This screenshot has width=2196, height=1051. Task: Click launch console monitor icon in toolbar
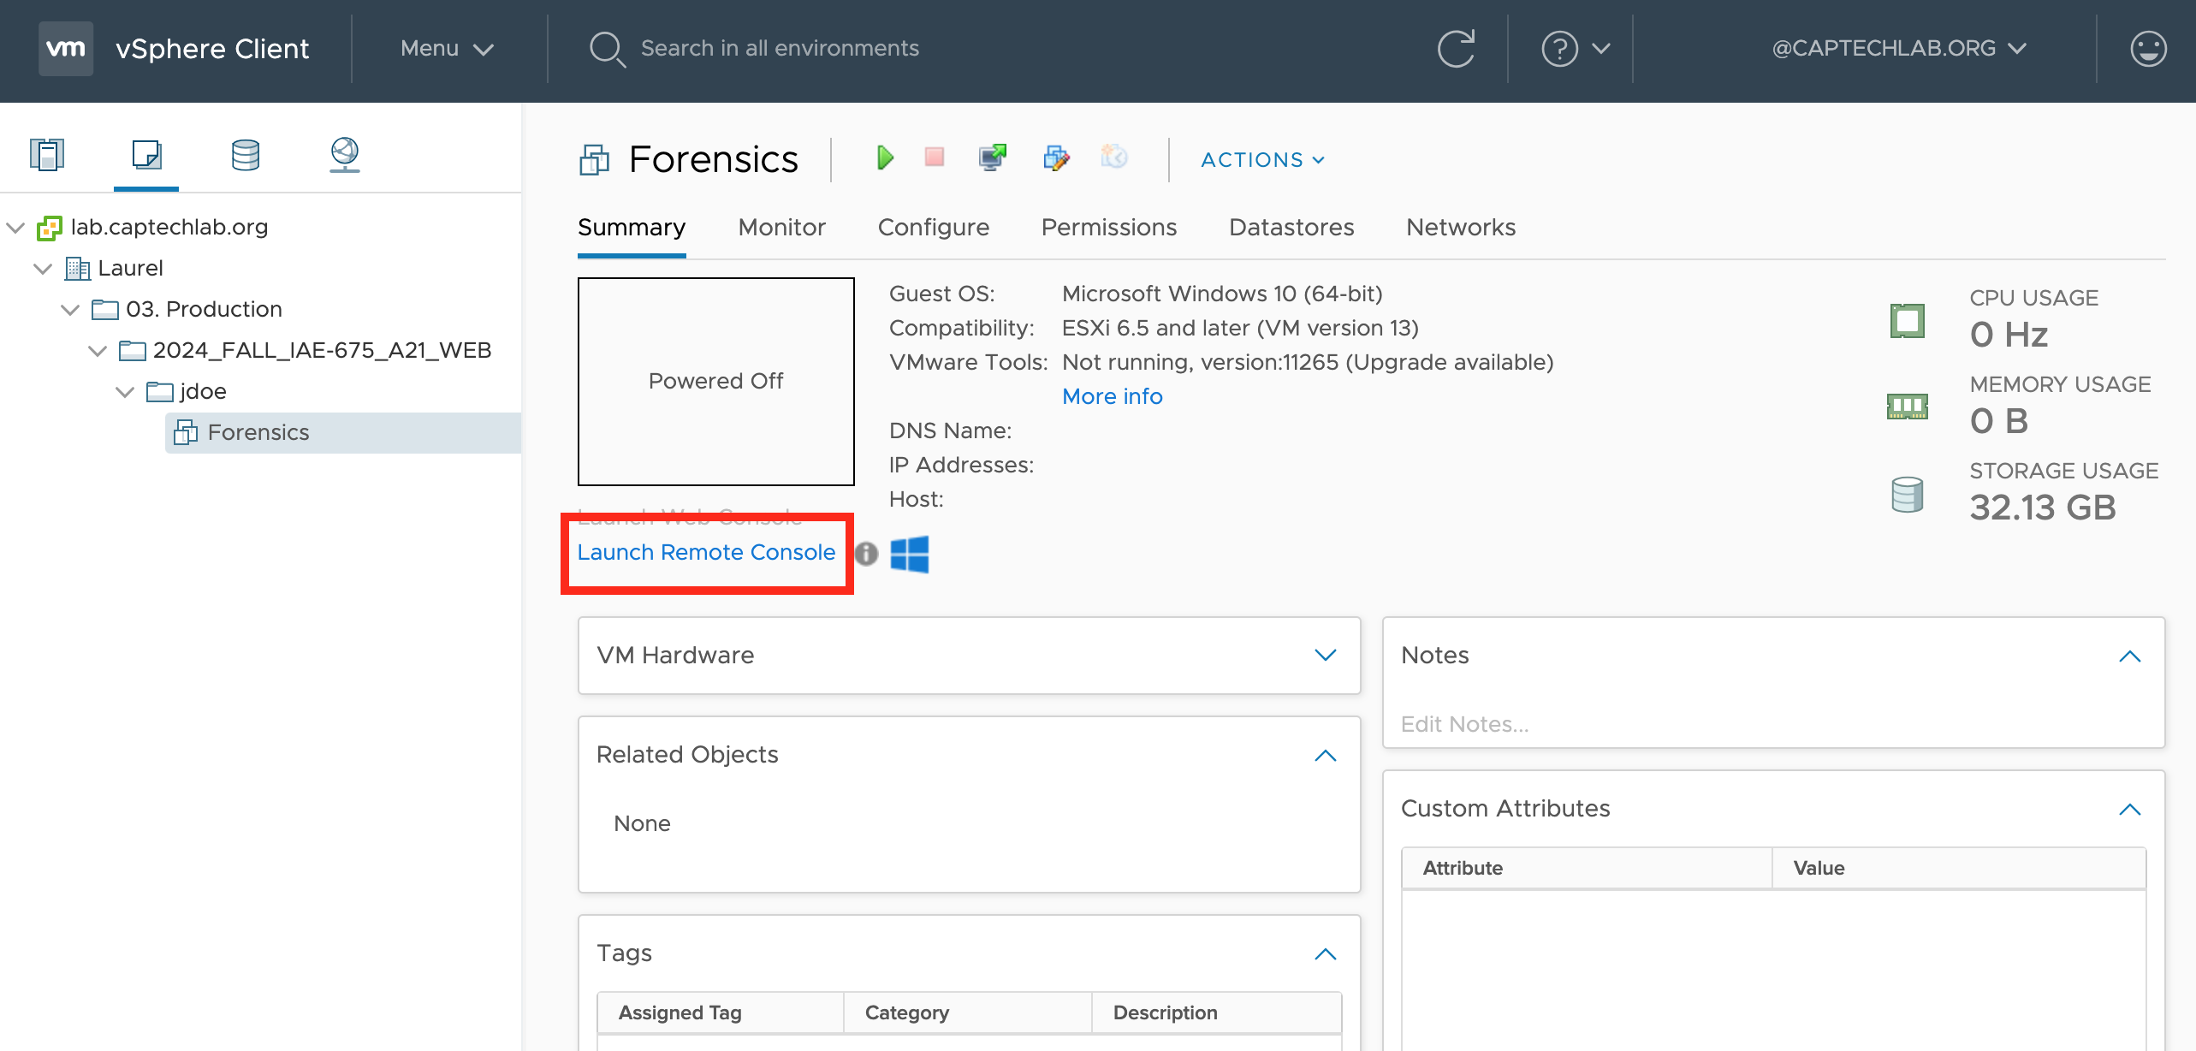point(992,157)
